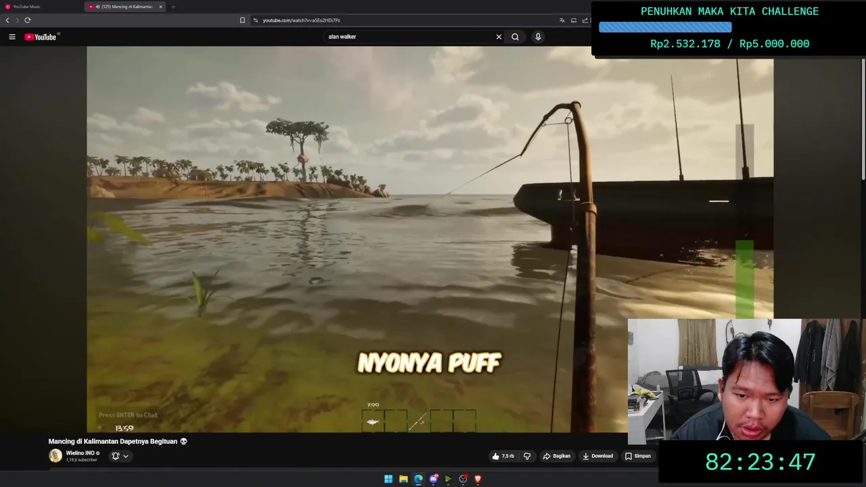
Task: Open the Wielino INO channel name link
Action: pos(80,453)
